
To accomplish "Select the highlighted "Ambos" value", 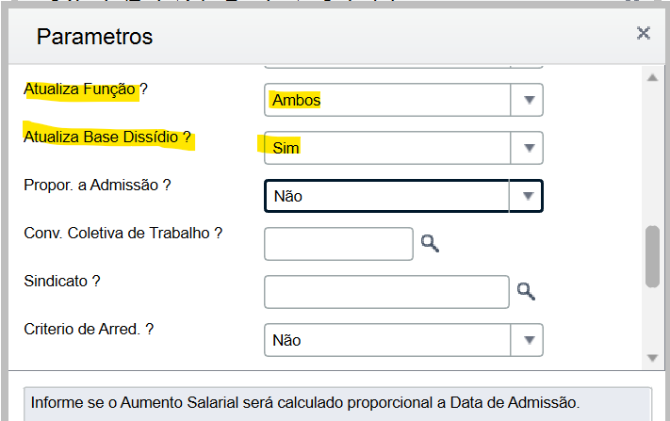I will click(296, 100).
